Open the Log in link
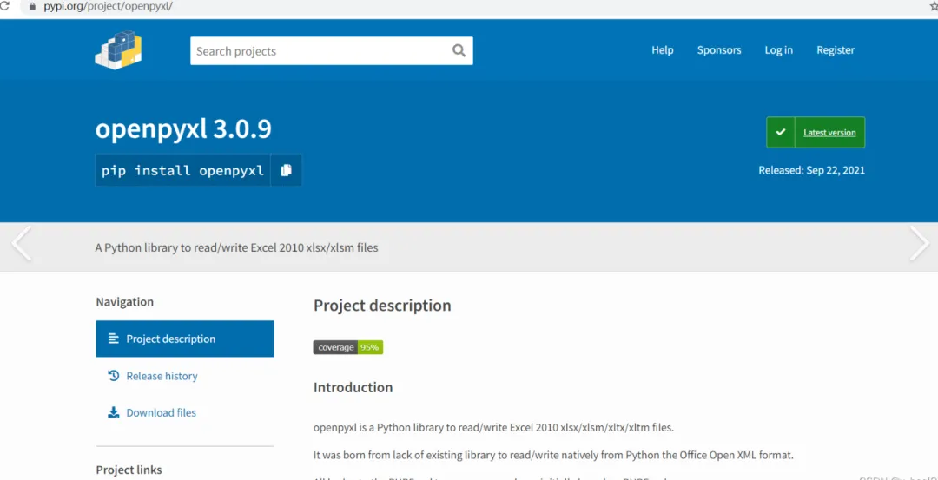This screenshot has height=480, width=938. [779, 50]
